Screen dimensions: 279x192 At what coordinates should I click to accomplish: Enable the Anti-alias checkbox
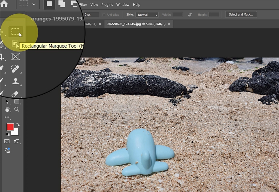104,15
